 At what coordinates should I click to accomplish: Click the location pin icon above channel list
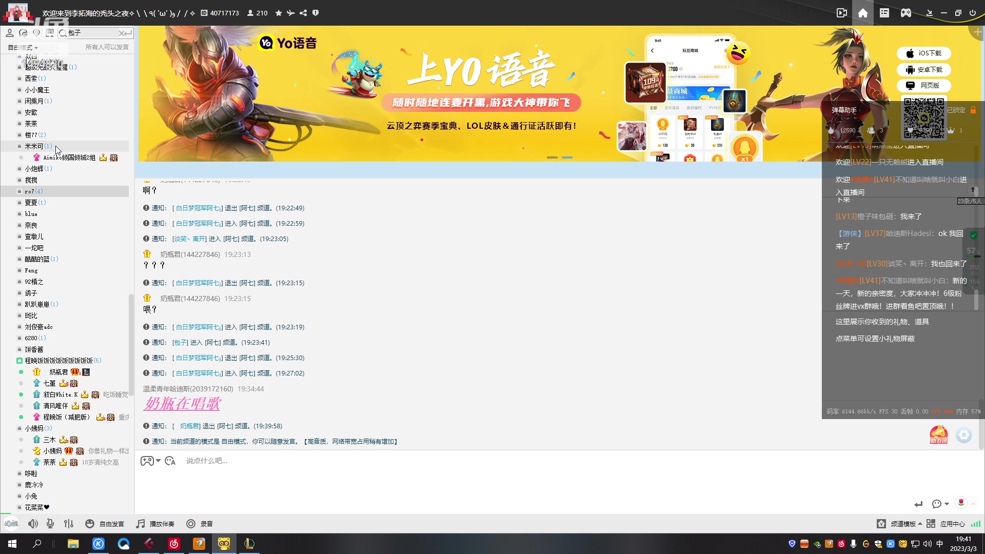click(x=36, y=33)
